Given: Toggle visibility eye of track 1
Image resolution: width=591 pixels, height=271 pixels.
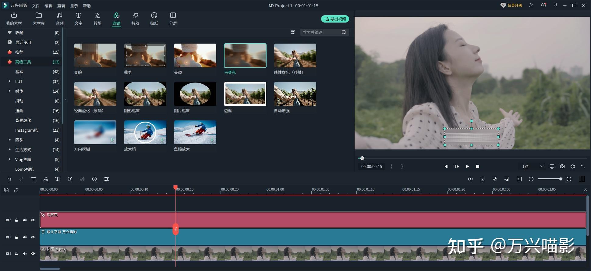Looking at the screenshot, I should 33,254.
